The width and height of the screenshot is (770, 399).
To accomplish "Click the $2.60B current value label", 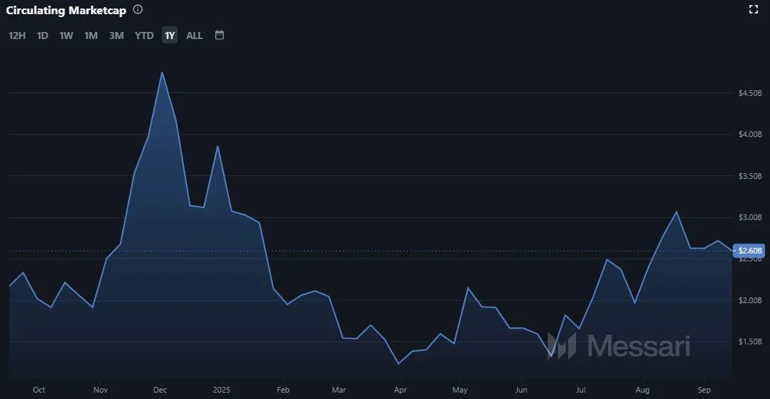I will pos(750,251).
